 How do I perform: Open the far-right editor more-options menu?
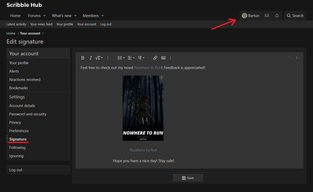point(297,58)
